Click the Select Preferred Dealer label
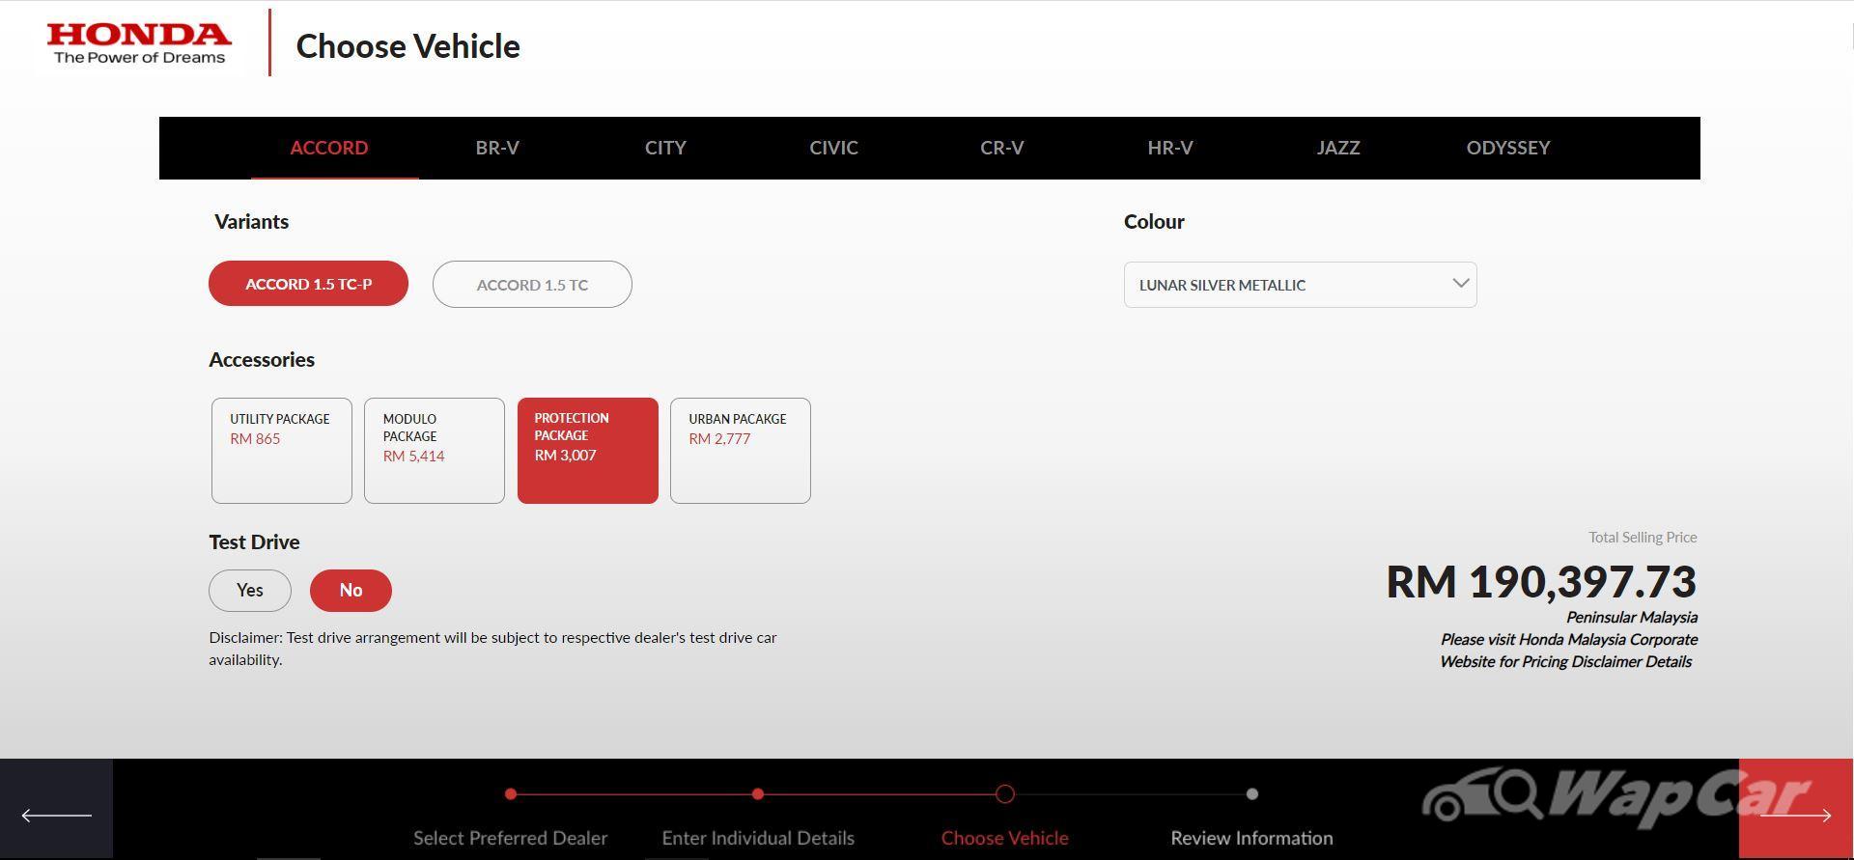 pos(511,838)
